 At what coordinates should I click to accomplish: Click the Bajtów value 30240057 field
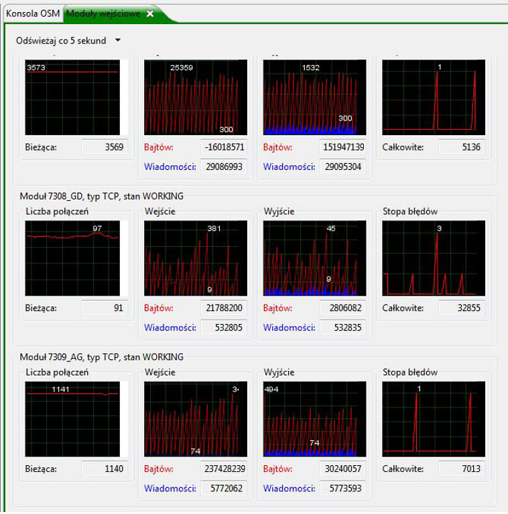point(342,468)
